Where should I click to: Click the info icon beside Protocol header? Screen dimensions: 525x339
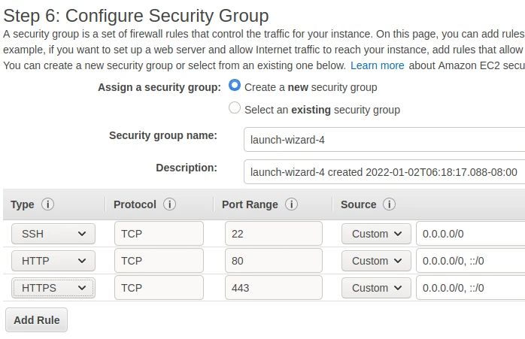point(169,204)
